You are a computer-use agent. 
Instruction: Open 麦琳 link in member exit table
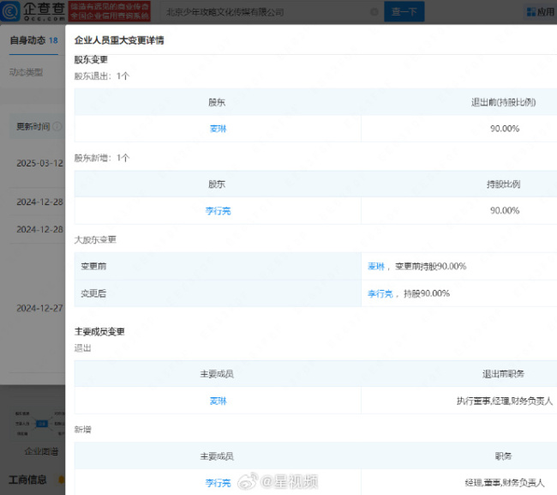tap(218, 401)
